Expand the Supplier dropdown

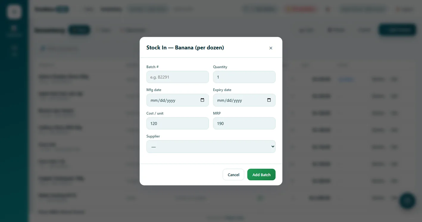[x=211, y=146]
